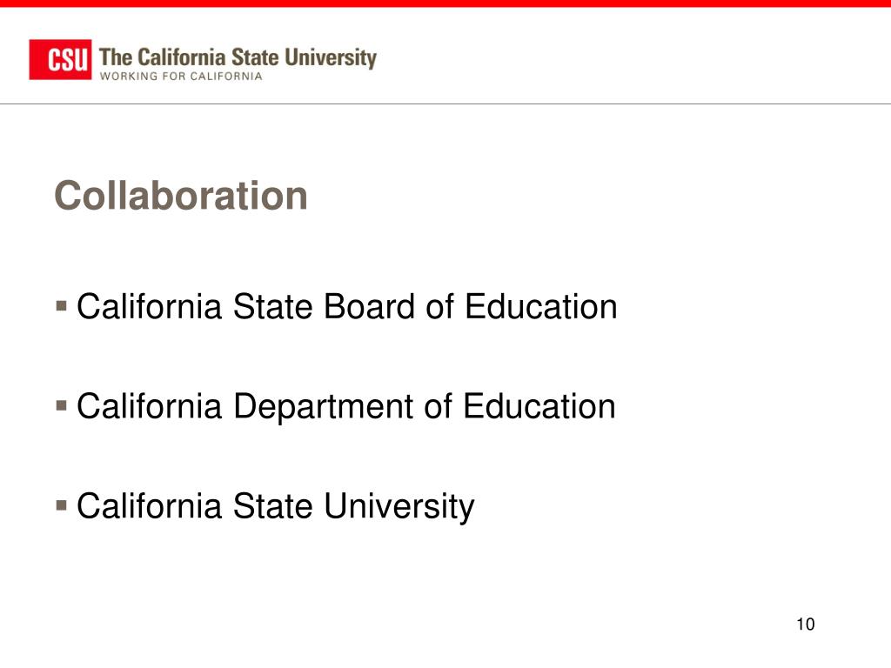
Task: Select the square bullet before California State University item
Action: 62,505
